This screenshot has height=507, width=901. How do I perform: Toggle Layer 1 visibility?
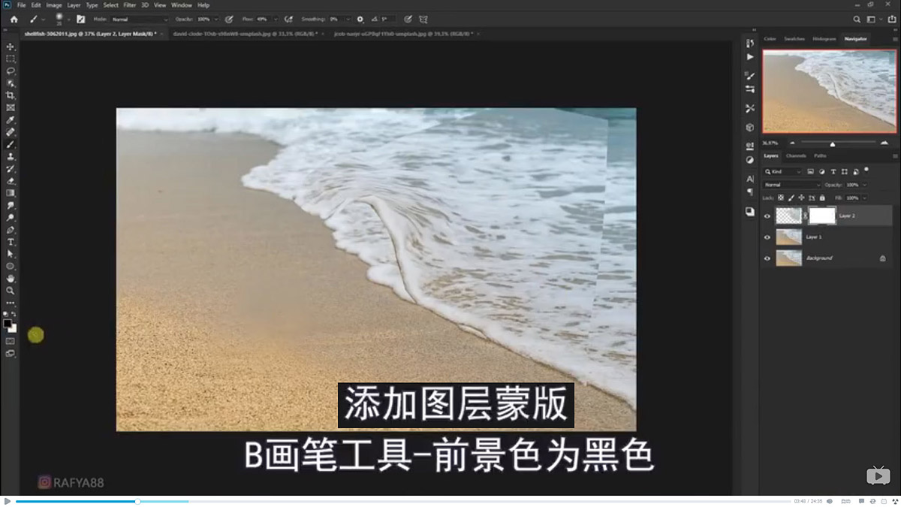pyautogui.click(x=767, y=237)
